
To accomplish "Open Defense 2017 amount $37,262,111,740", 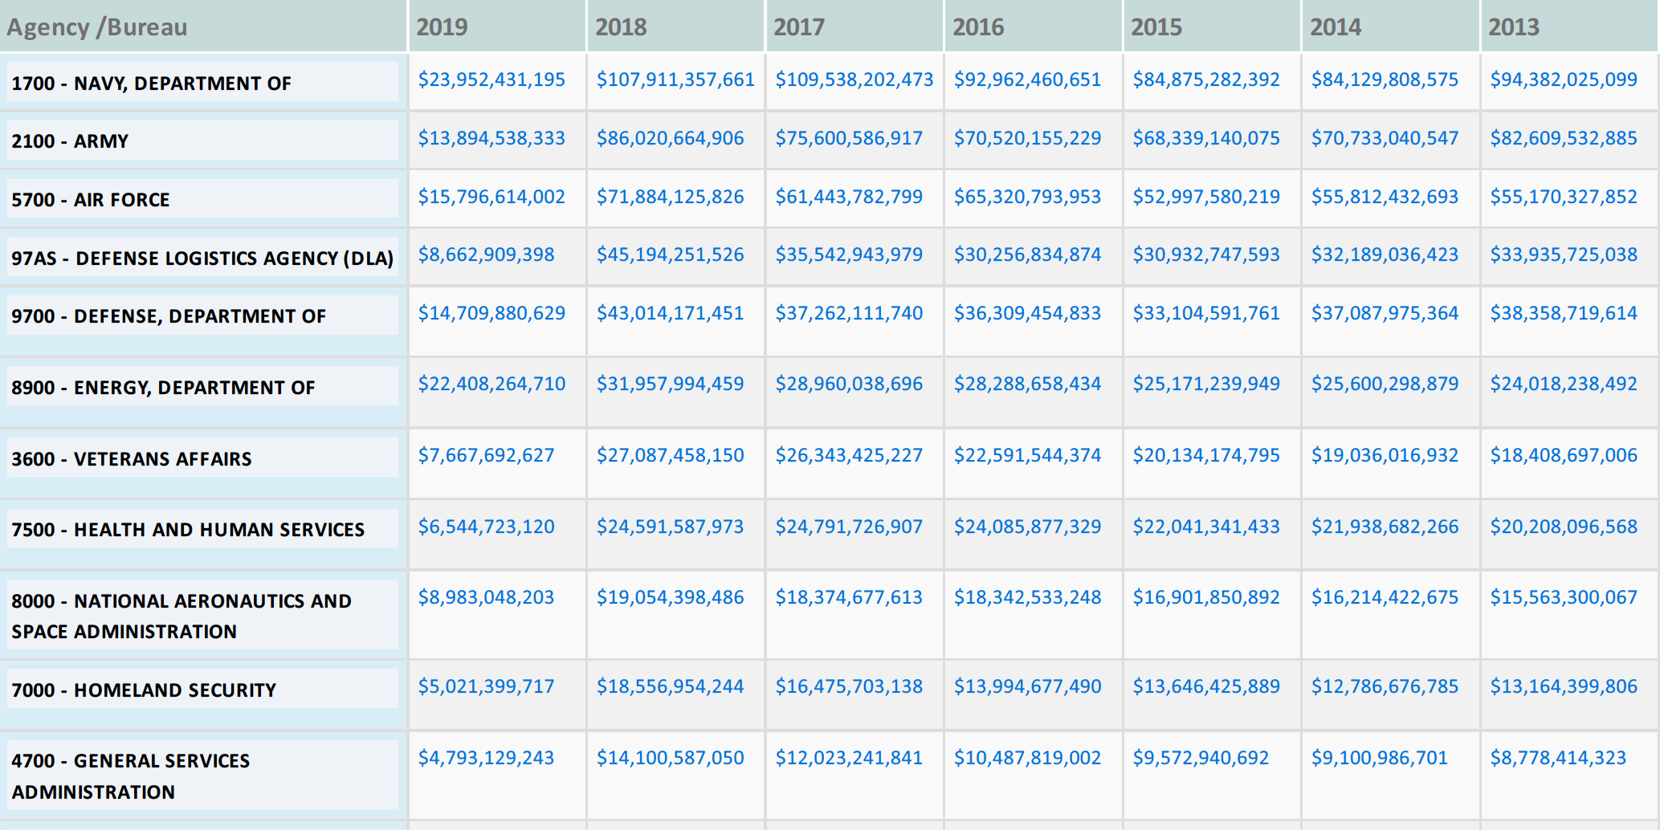I will 849,313.
